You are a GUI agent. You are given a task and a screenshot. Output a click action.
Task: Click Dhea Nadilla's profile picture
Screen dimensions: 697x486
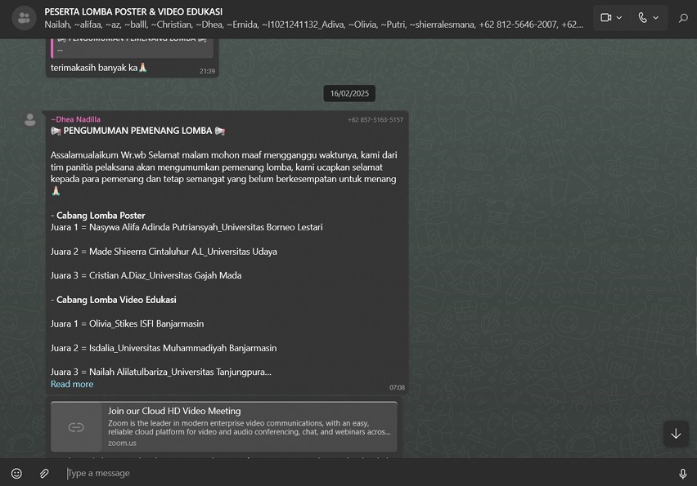click(x=30, y=120)
